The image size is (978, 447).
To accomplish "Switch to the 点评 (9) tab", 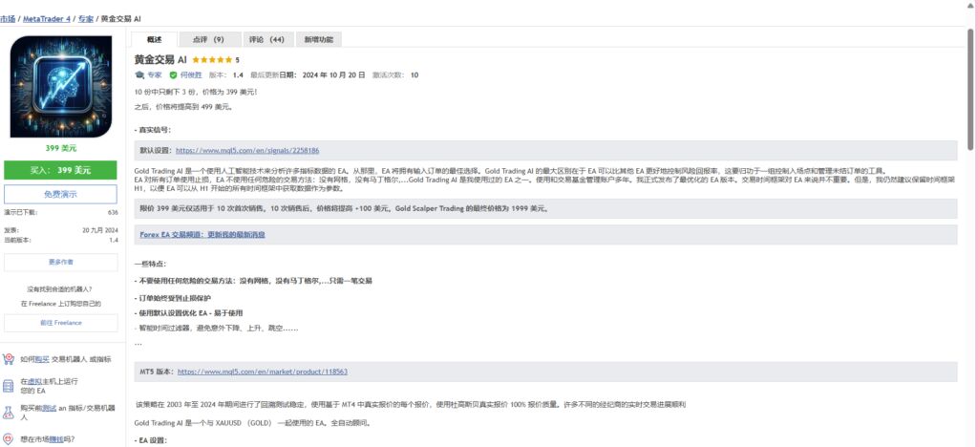I will [208, 39].
